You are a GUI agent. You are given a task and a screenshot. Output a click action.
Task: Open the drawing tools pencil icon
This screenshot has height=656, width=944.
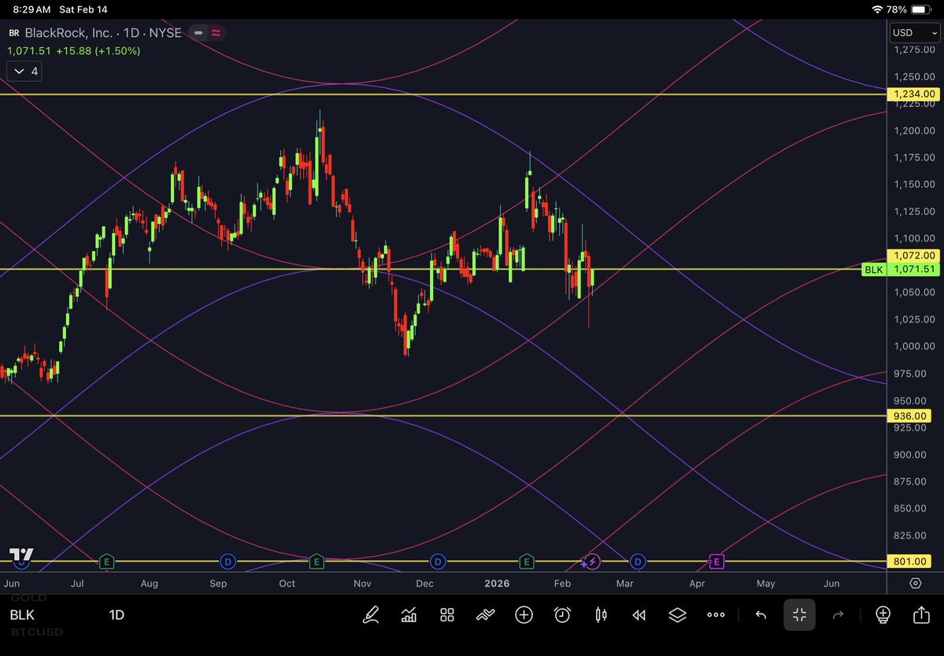[x=370, y=614]
